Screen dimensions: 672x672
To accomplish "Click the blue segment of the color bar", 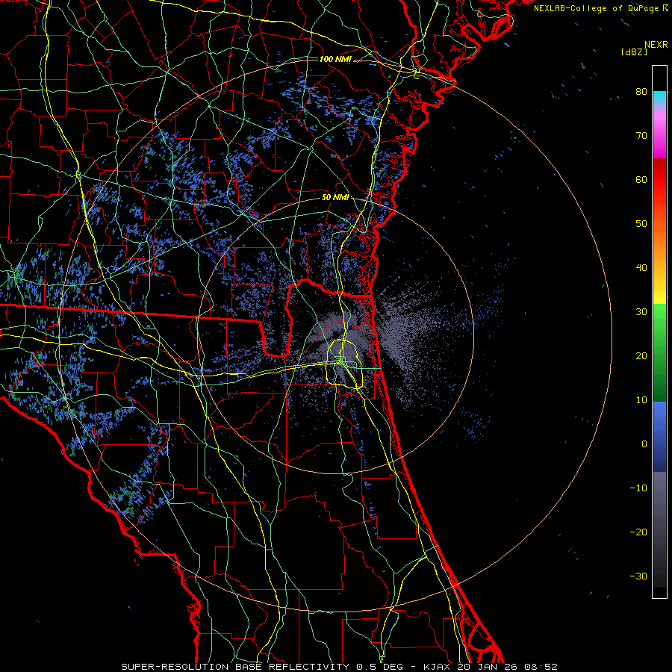I will [x=659, y=436].
